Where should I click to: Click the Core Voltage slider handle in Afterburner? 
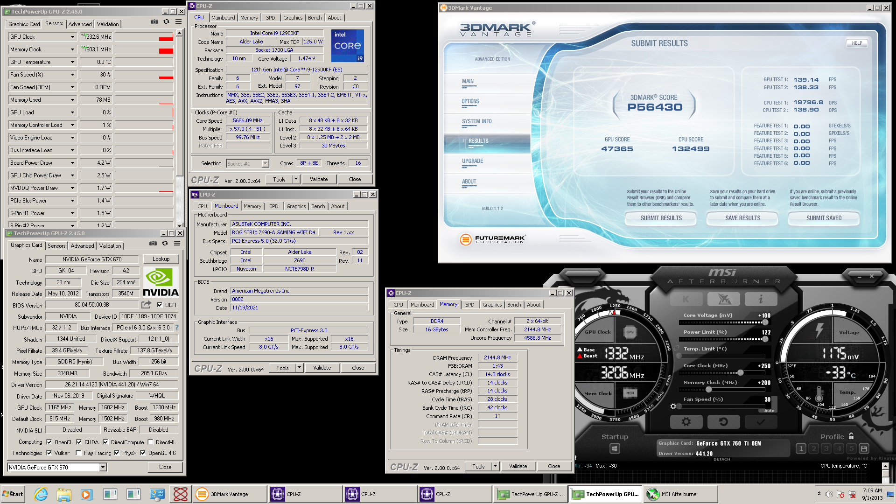pos(765,322)
